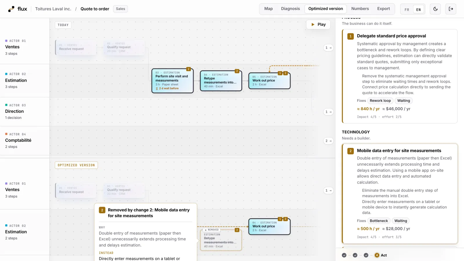Click the Quote to order breadcrumb
The image size is (464, 261).
(x=95, y=9)
